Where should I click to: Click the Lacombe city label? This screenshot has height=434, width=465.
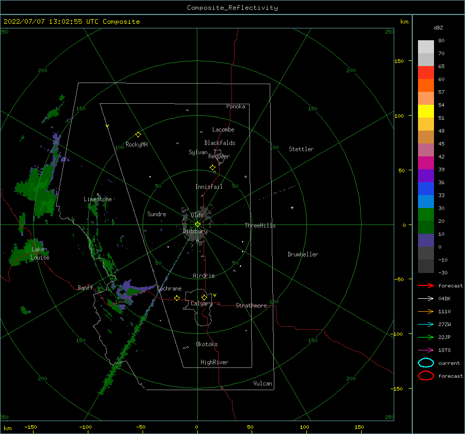click(223, 130)
